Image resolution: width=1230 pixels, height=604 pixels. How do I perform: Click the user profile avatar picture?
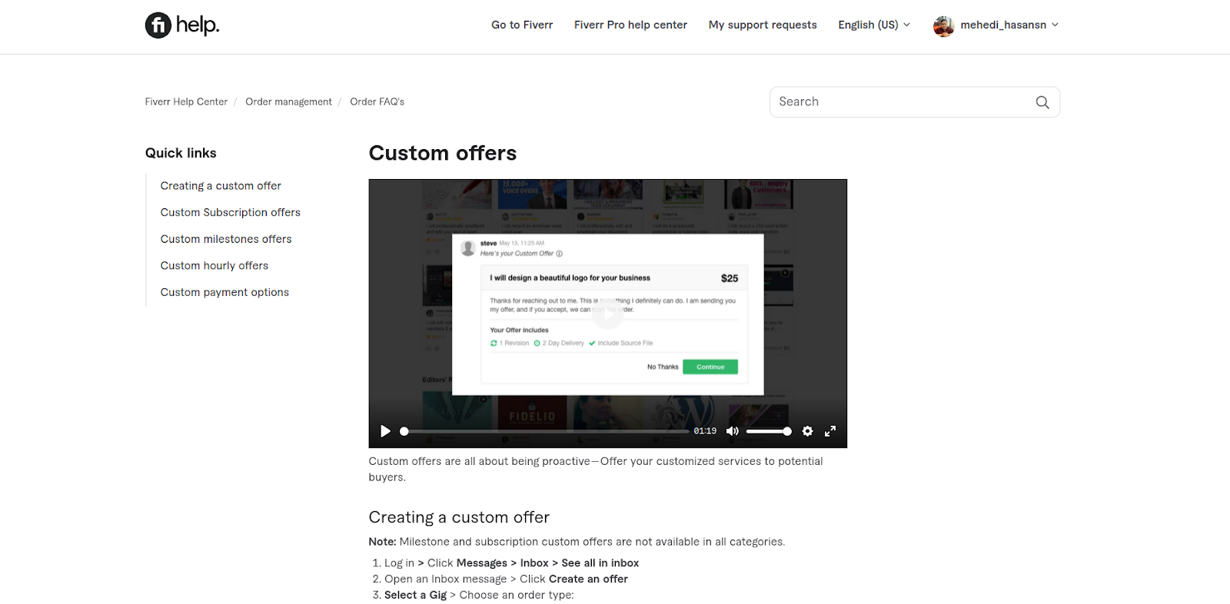[943, 25]
